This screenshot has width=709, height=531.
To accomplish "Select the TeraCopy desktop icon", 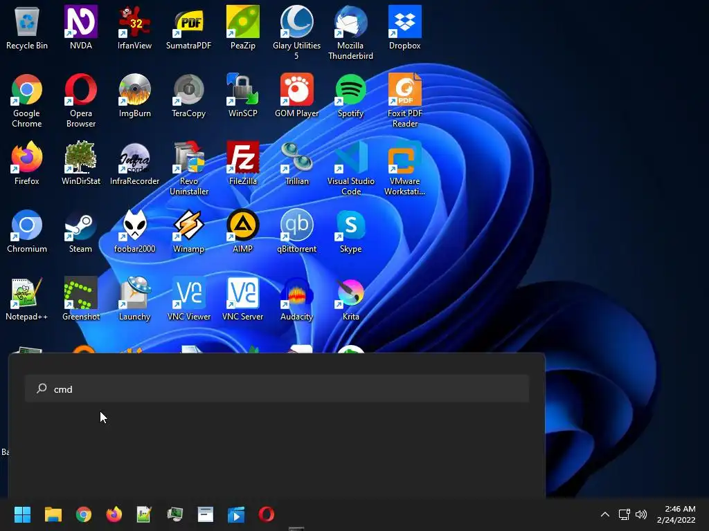I will coord(188,95).
